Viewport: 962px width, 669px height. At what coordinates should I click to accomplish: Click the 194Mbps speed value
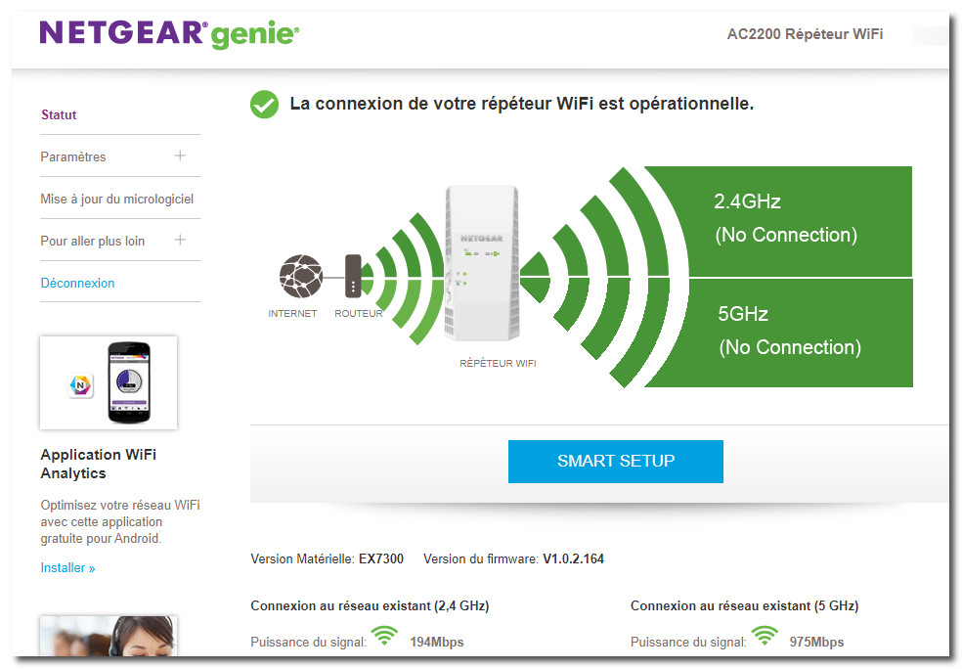[x=437, y=642]
